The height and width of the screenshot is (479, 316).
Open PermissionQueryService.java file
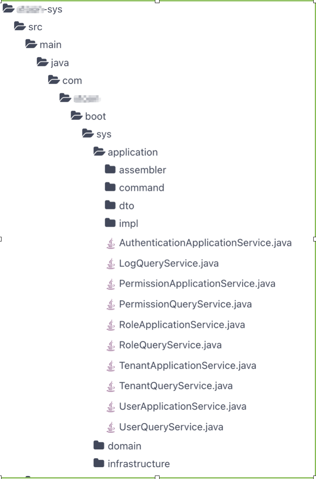point(185,304)
